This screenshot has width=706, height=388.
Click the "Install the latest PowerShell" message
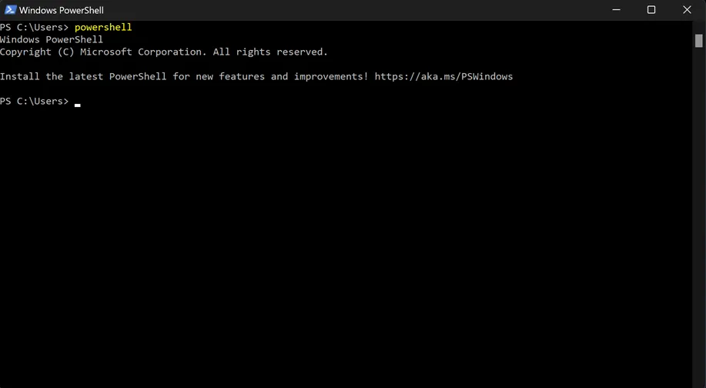pyautogui.click(x=83, y=76)
